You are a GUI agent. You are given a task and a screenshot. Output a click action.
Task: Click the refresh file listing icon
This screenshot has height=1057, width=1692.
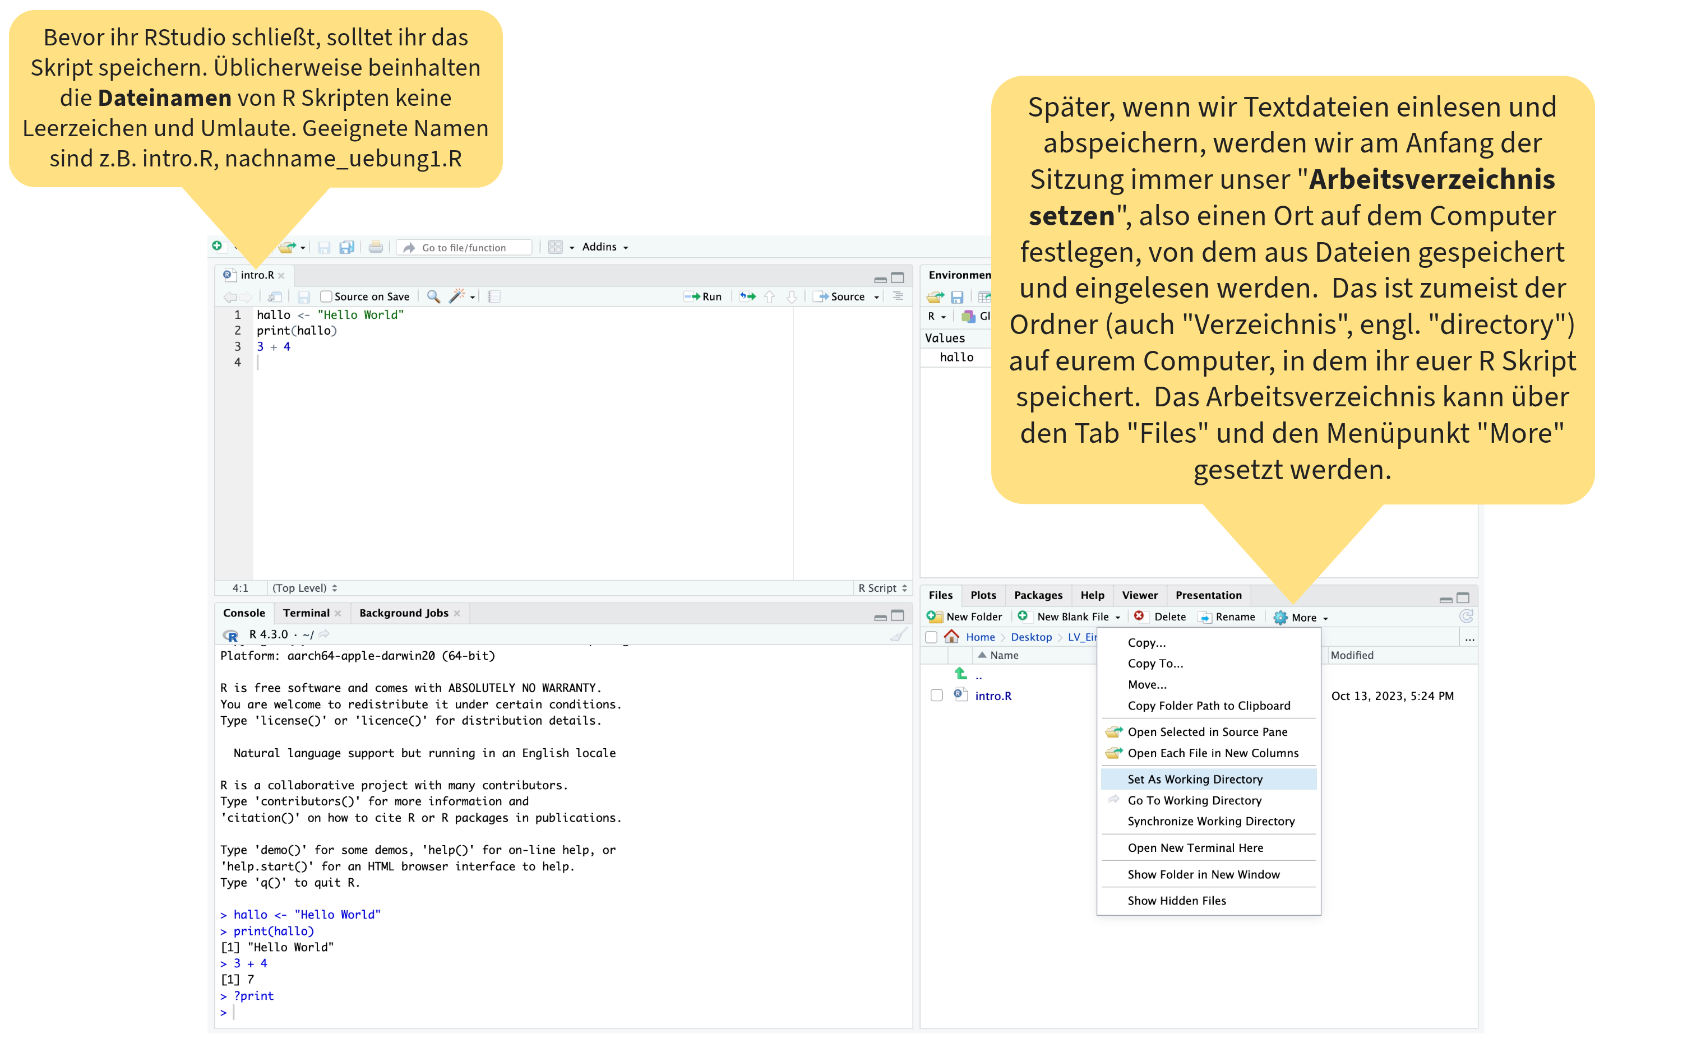[x=1466, y=616]
